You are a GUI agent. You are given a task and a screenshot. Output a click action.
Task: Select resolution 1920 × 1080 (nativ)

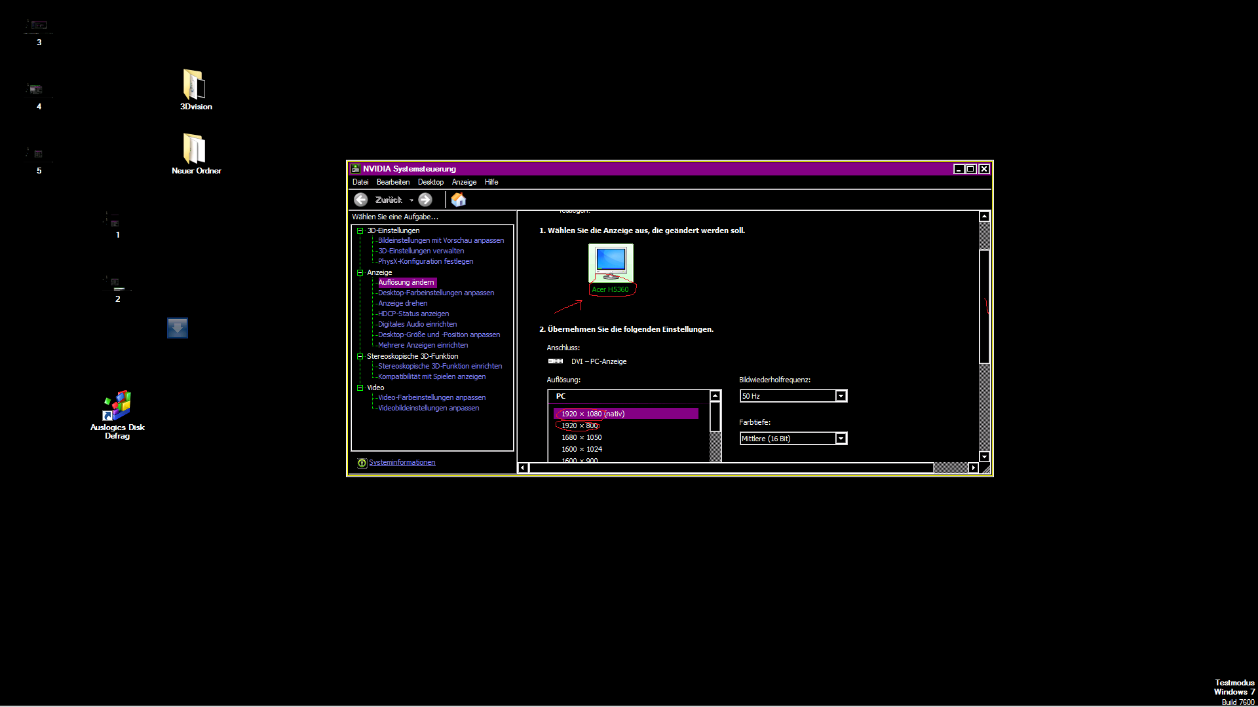tap(626, 414)
